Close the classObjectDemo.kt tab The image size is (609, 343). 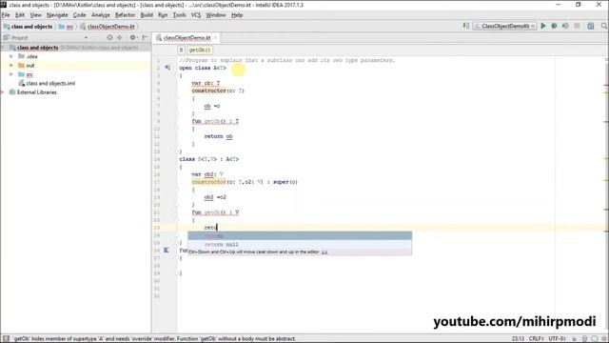(x=215, y=38)
